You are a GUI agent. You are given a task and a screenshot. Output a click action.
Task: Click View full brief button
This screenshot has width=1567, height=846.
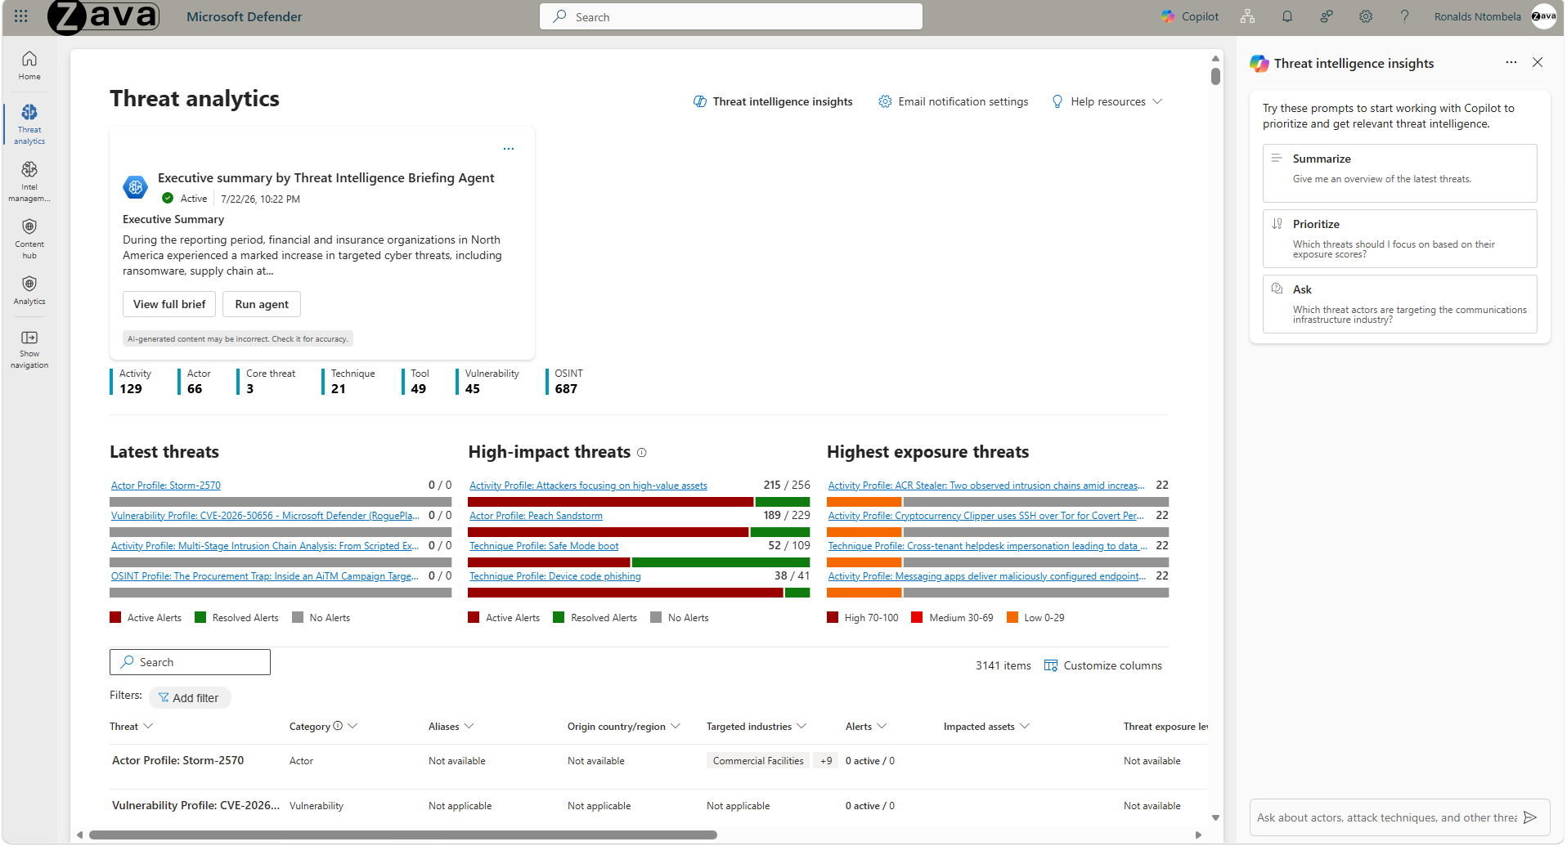[169, 304]
